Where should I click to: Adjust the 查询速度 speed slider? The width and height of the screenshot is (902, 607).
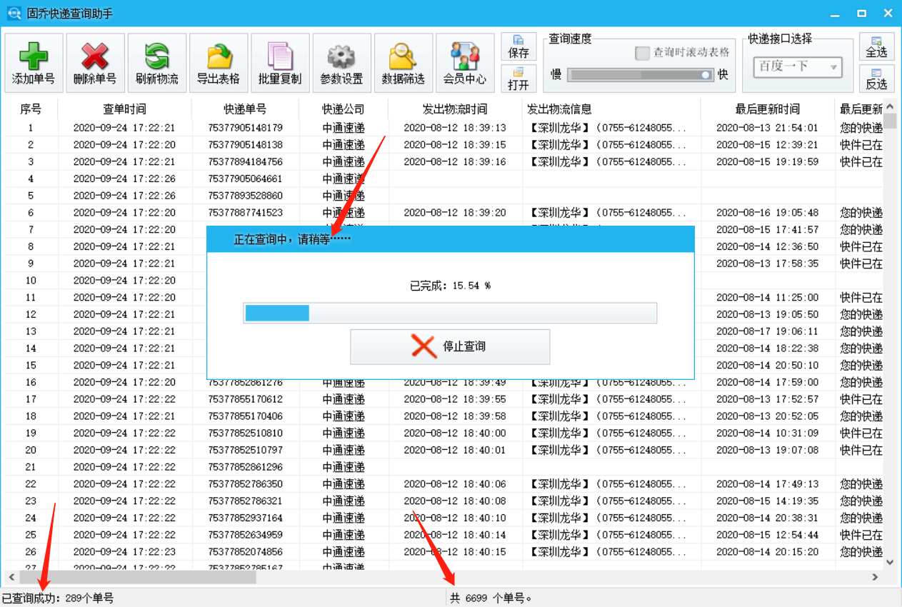(x=641, y=74)
